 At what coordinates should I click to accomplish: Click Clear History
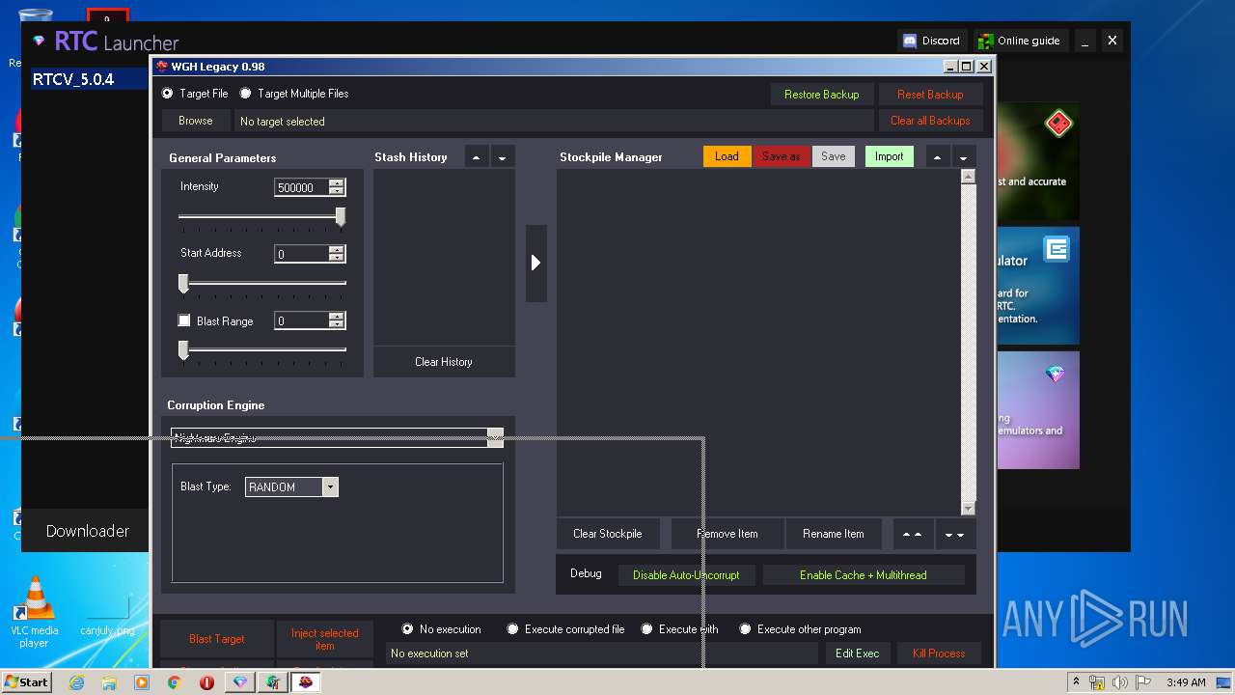point(444,362)
